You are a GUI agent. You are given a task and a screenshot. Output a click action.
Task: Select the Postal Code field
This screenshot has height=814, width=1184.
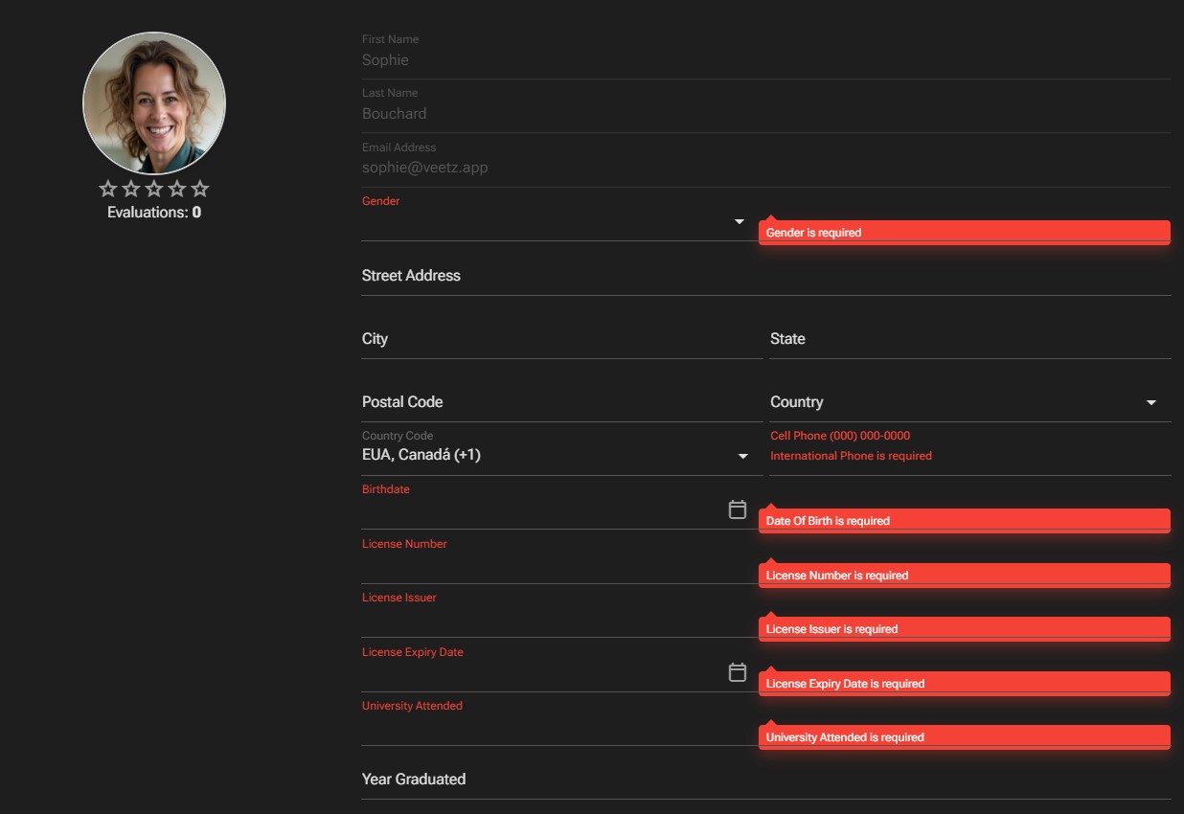coord(560,402)
